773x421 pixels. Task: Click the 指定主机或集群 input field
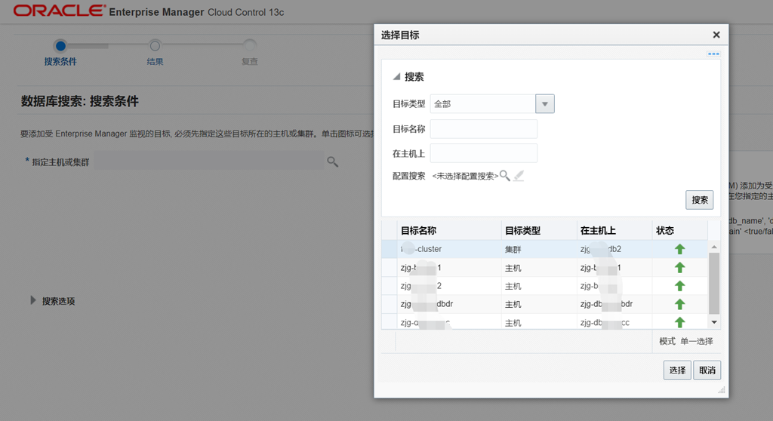[x=208, y=161]
